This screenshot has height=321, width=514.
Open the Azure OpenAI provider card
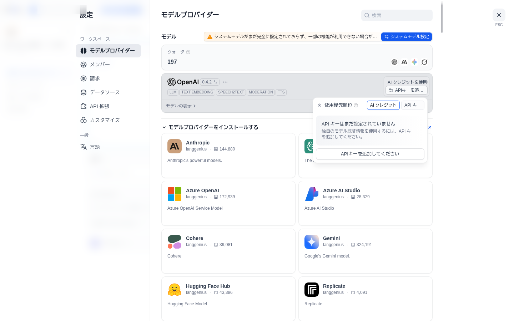(x=228, y=203)
